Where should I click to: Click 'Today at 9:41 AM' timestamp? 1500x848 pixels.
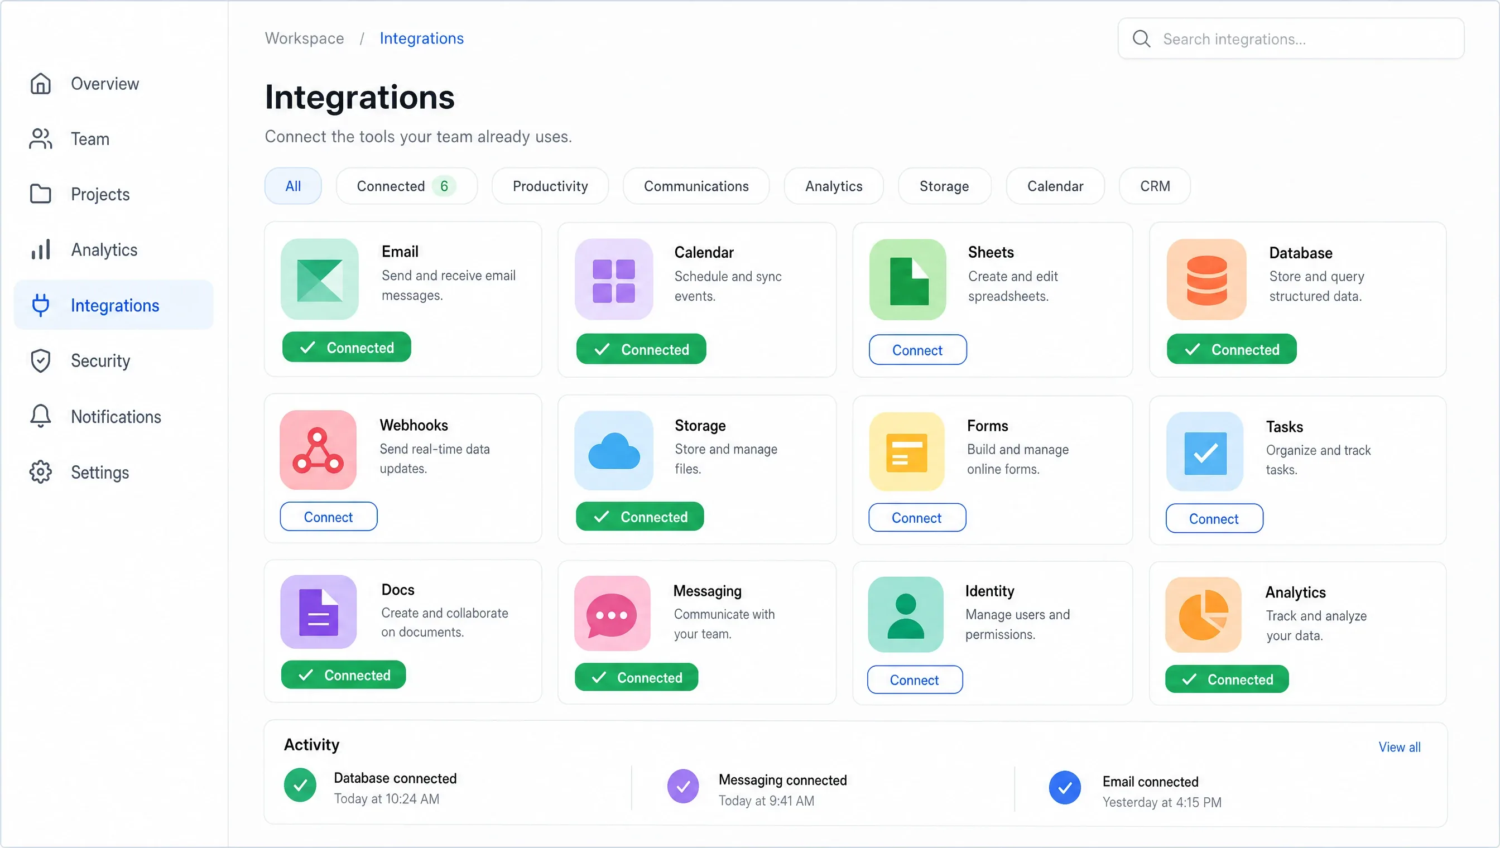pos(767,800)
